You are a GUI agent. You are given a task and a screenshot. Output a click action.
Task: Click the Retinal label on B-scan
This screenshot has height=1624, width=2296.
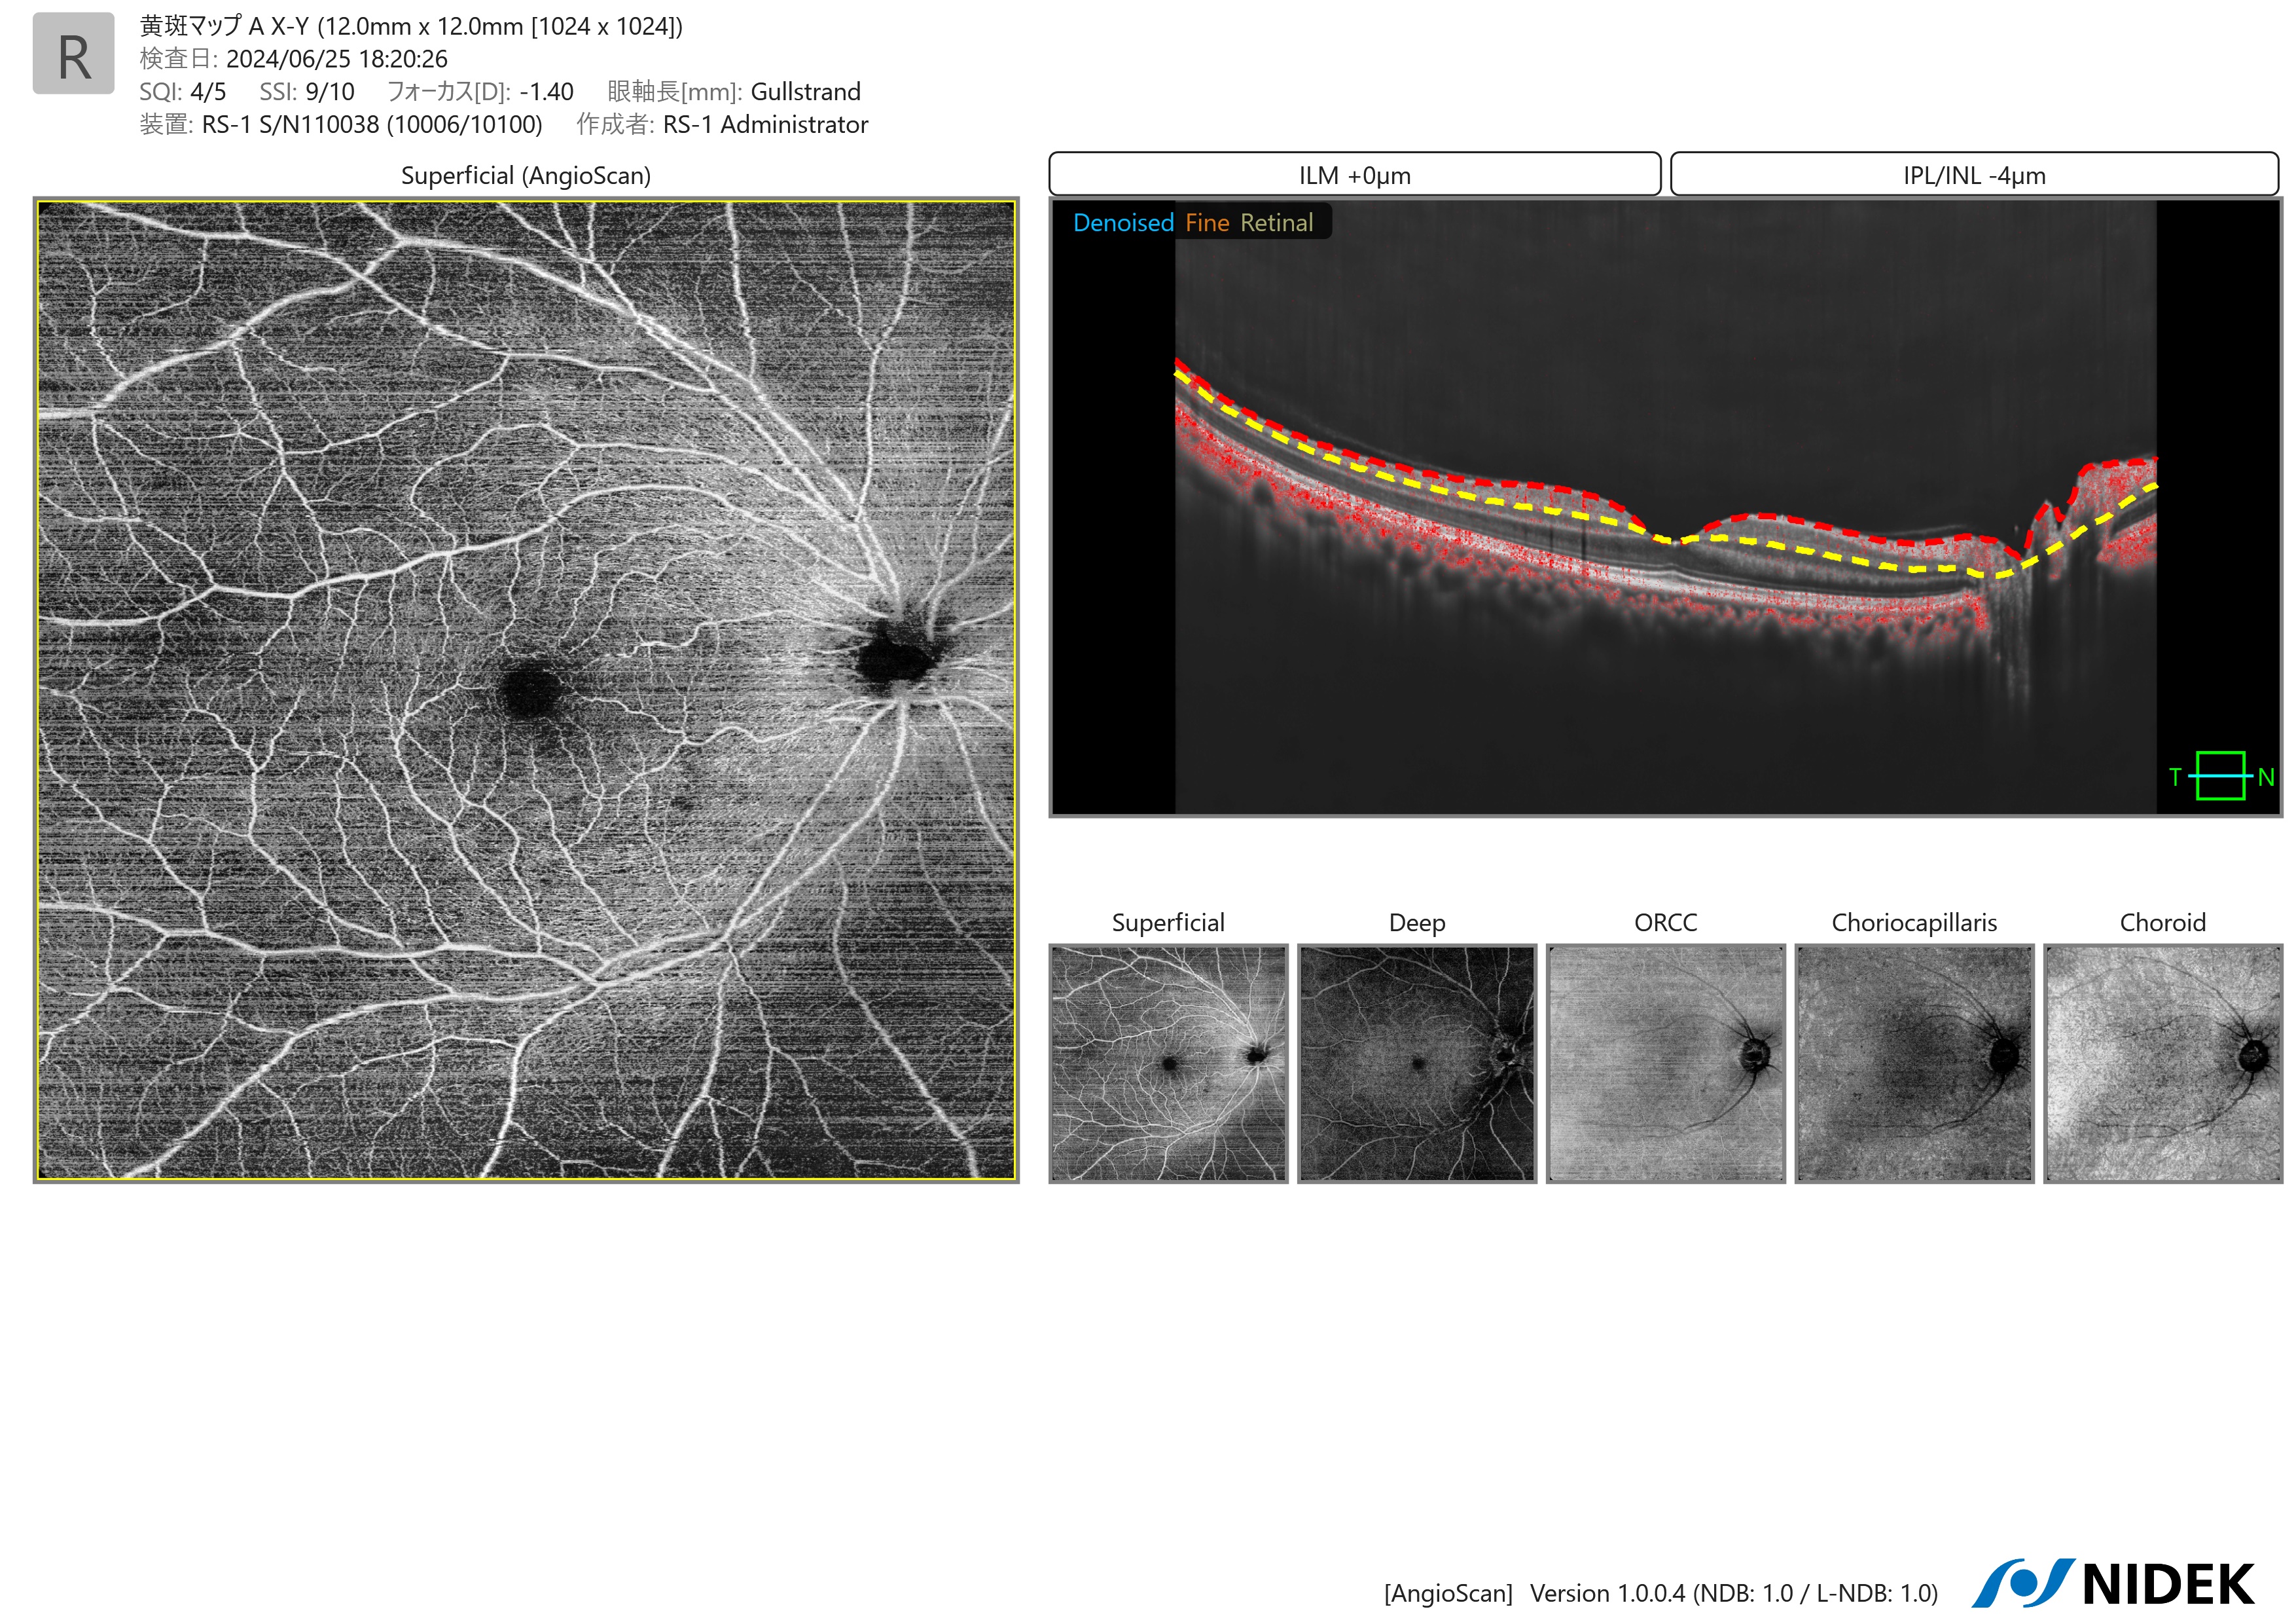click(x=1276, y=223)
